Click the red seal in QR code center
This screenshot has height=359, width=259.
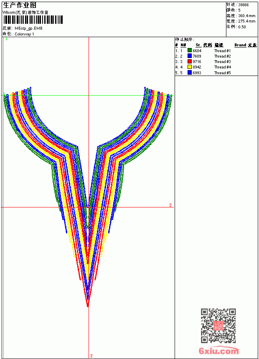click(218, 326)
